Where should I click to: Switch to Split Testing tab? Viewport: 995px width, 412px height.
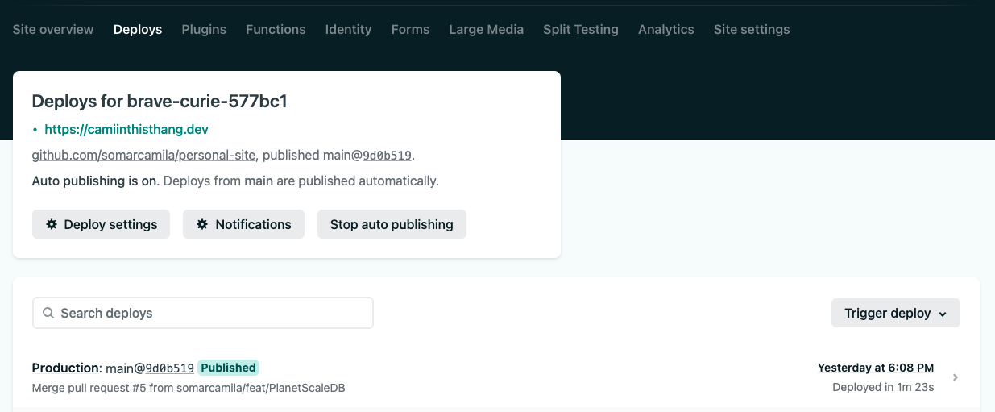pyautogui.click(x=581, y=29)
